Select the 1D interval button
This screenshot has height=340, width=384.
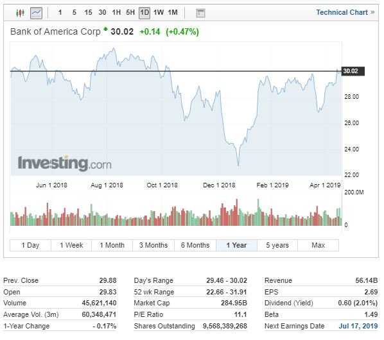pyautogui.click(x=144, y=13)
